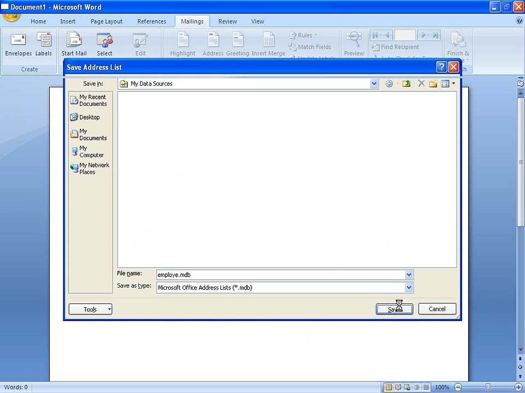The image size is (525, 393).
Task: Click the Cancel button in the dialog
Action: (x=437, y=309)
